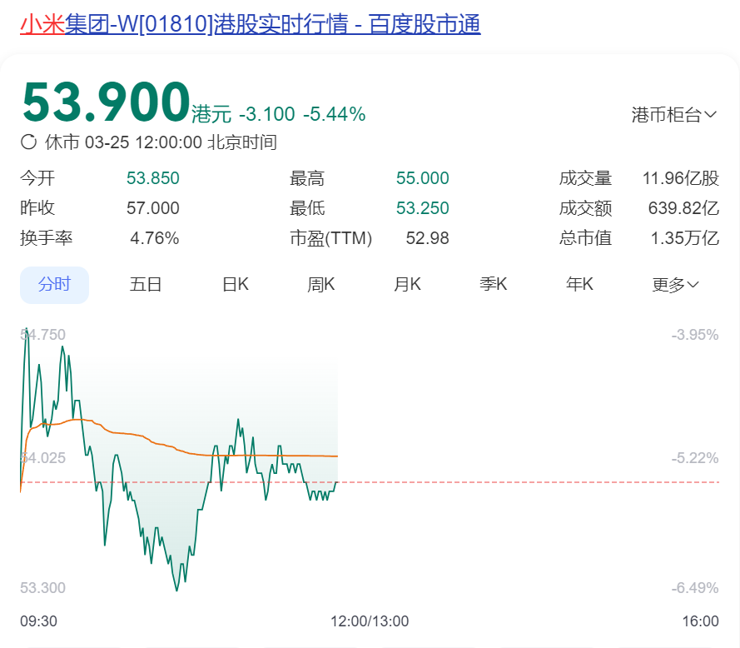Click the 09:30 opening time marker

tap(38, 621)
